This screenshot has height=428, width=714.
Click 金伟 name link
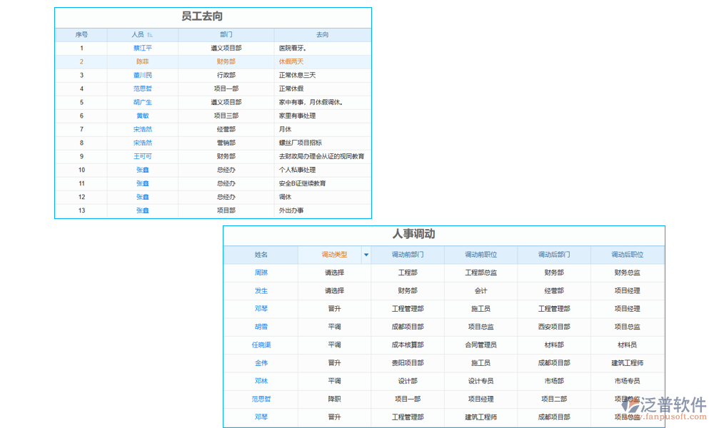(260, 362)
